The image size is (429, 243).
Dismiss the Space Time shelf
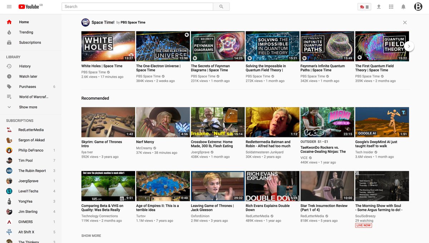(x=405, y=22)
